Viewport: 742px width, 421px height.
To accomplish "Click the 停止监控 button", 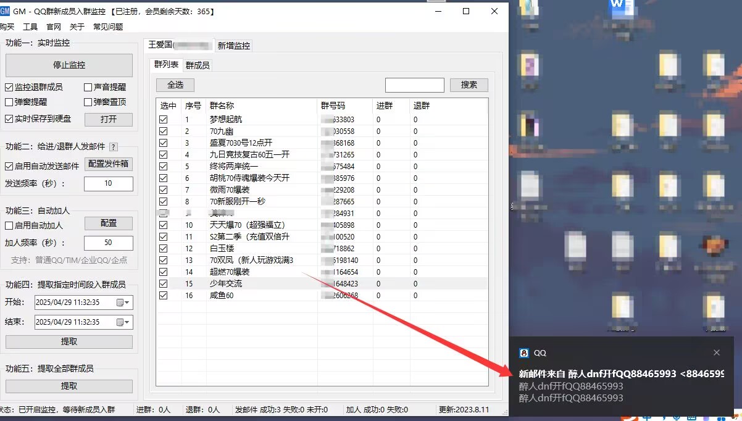I will [69, 65].
